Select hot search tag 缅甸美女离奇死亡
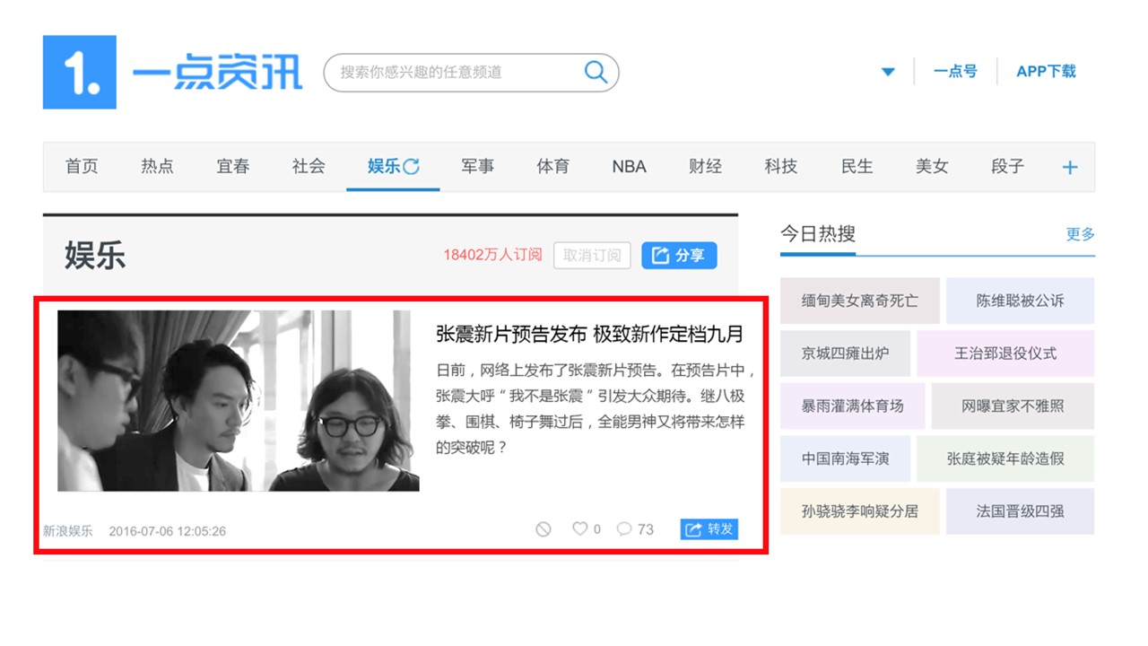1148x646 pixels. [860, 301]
